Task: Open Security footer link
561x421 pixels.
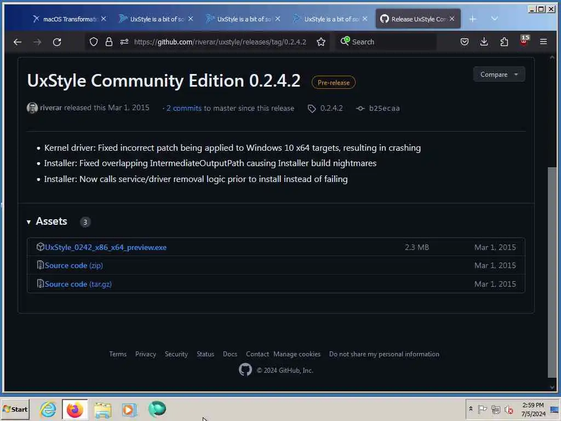Action: (x=176, y=354)
